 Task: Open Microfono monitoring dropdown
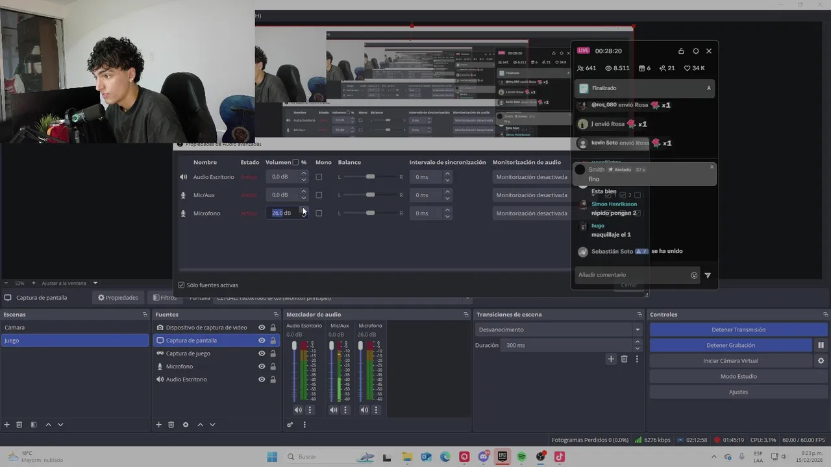click(531, 213)
